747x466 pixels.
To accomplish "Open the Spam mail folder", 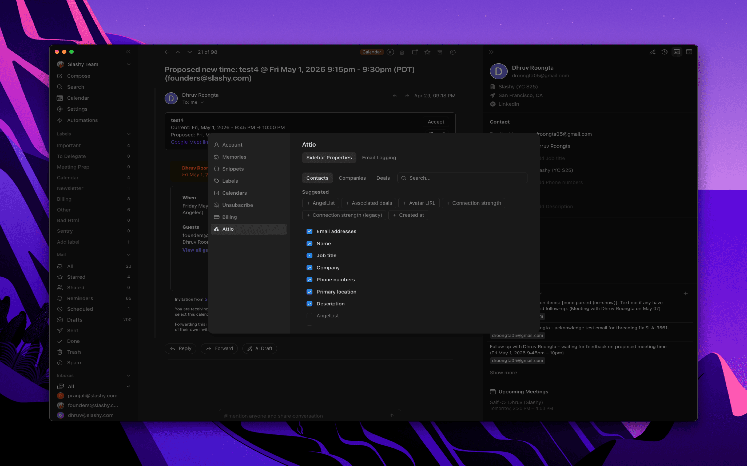I will tap(74, 362).
